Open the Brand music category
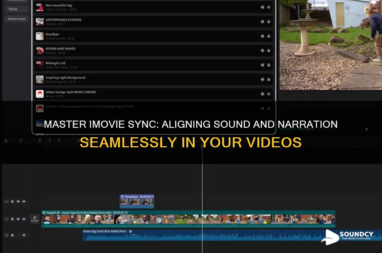The height and width of the screenshot is (253, 382). 16,19
